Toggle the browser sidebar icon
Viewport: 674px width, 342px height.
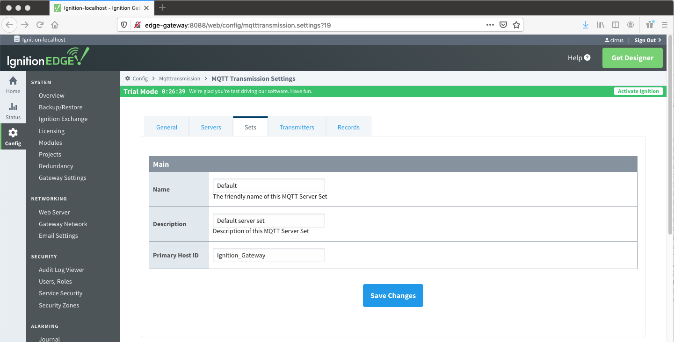(x=616, y=25)
